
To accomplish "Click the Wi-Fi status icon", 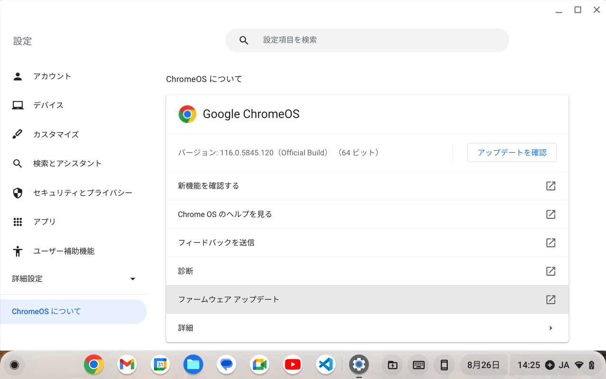I will pos(579,365).
